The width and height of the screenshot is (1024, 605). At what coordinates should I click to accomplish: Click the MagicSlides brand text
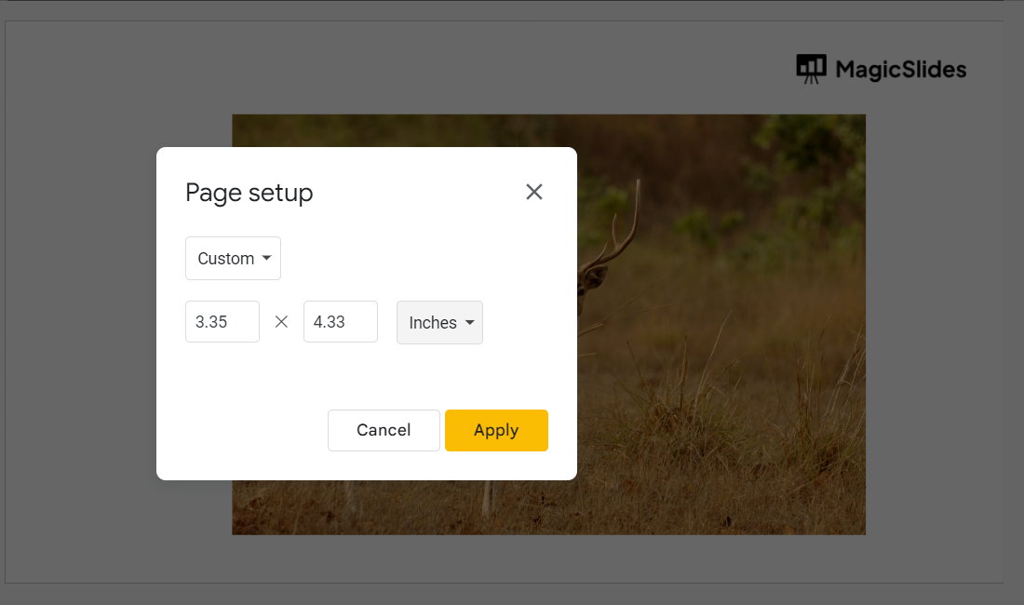pos(901,69)
